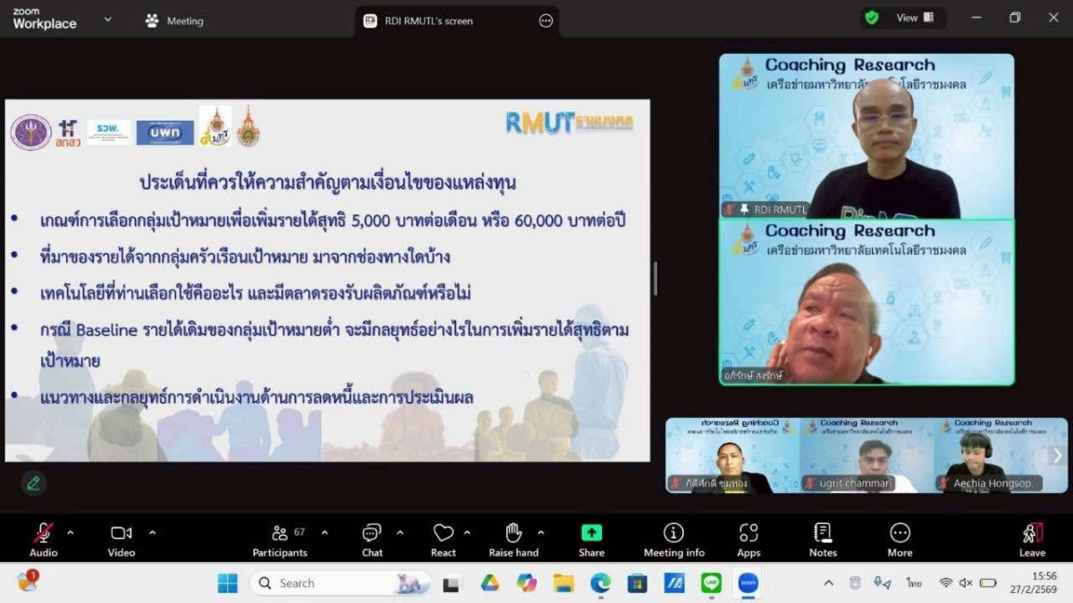The width and height of the screenshot is (1073, 603).
Task: Open Zoom Workplace dropdown chevron
Action: tap(108, 19)
